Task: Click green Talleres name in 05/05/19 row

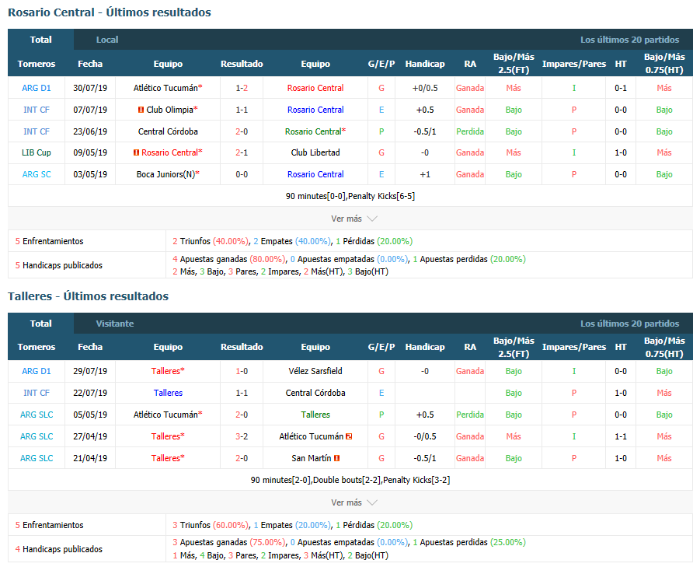Action: [315, 415]
